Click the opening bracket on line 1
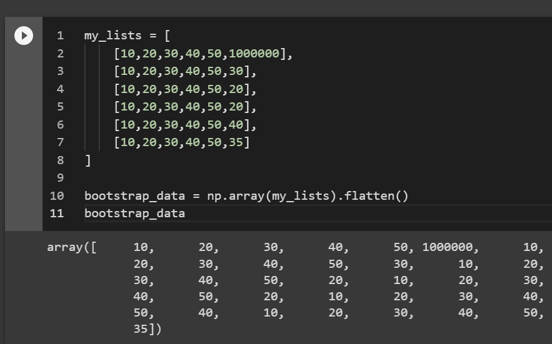The height and width of the screenshot is (344, 552). [x=167, y=36]
